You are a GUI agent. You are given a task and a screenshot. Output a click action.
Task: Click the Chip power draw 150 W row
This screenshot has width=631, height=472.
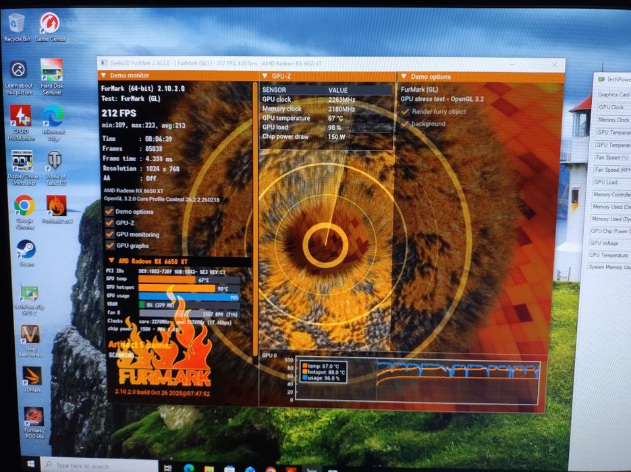326,136
